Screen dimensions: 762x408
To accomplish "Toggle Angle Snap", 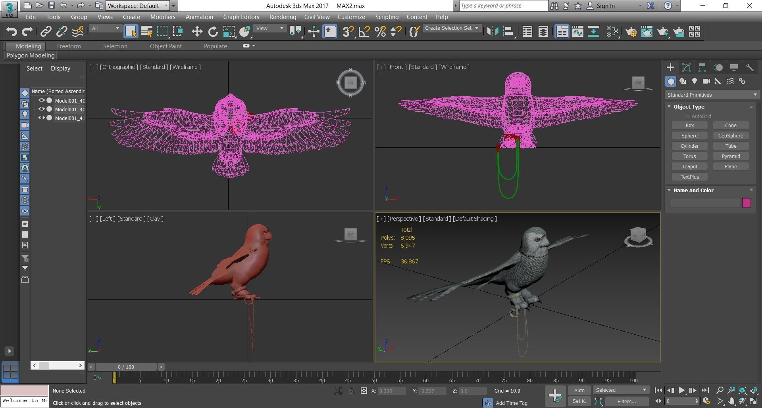I will [364, 31].
